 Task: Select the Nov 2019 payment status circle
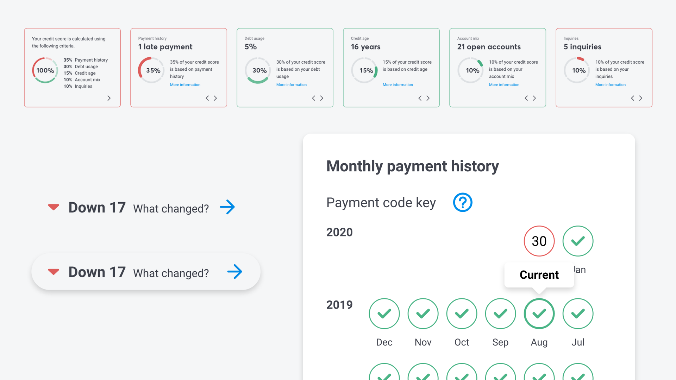pos(423,313)
